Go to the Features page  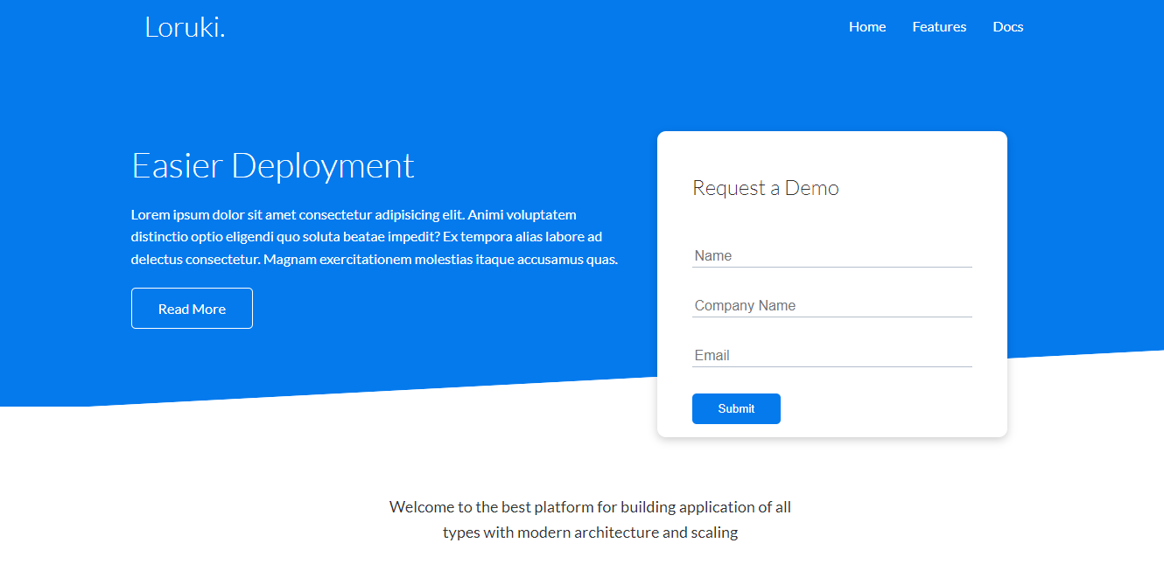click(x=938, y=27)
